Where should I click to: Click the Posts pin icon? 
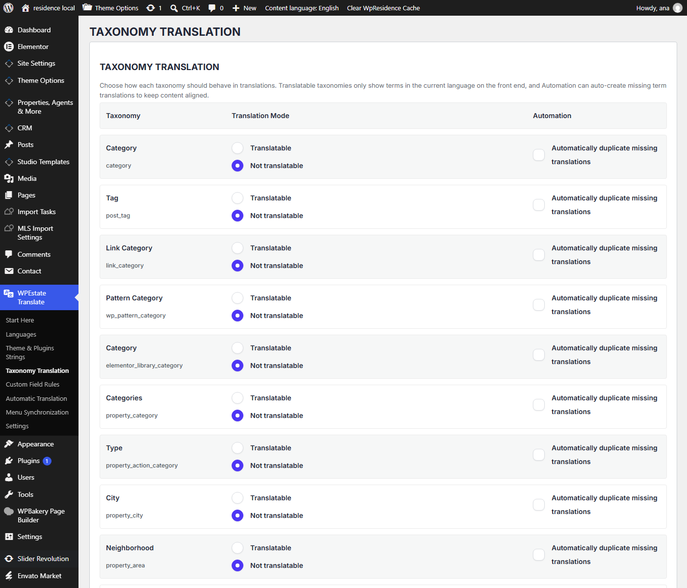click(9, 145)
